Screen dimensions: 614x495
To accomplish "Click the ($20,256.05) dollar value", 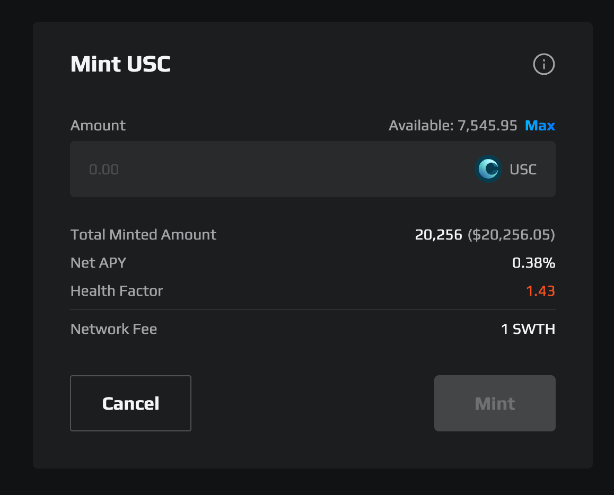I will pyautogui.click(x=512, y=235).
